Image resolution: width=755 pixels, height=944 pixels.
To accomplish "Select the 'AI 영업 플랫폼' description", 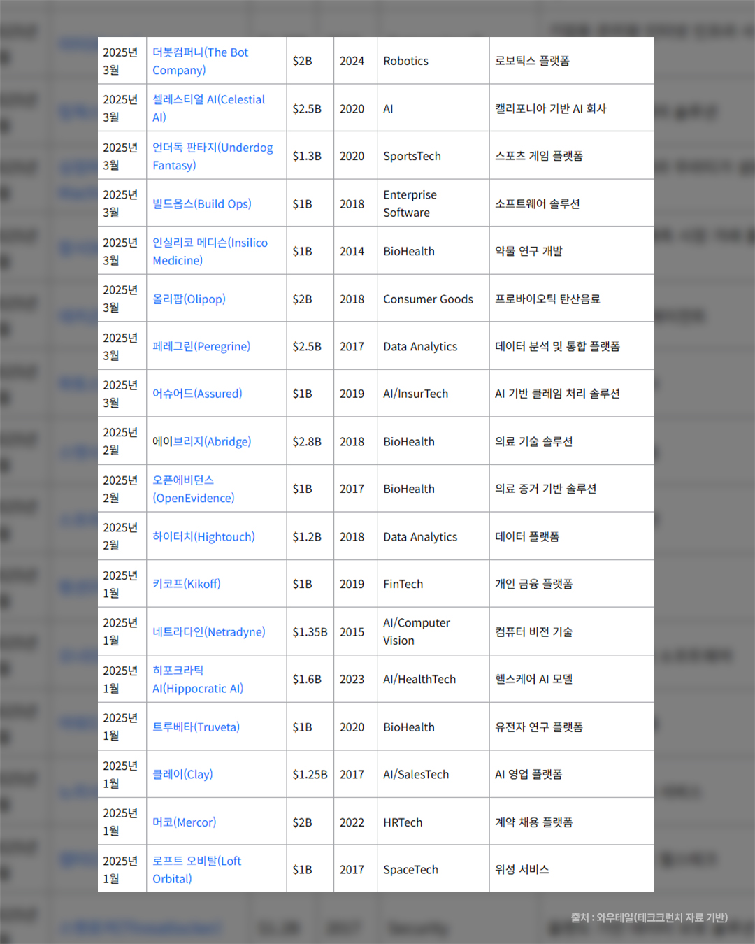I will pyautogui.click(x=528, y=775).
